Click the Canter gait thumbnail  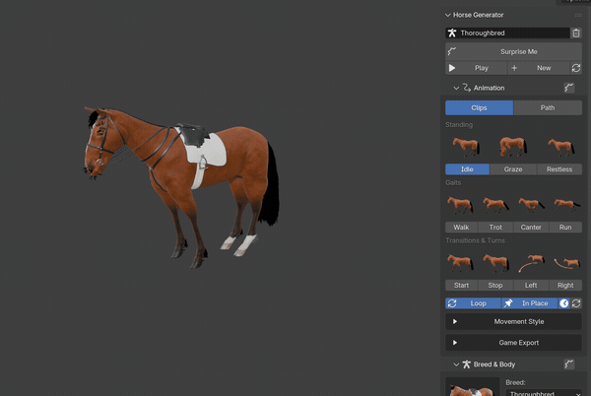[531, 204]
